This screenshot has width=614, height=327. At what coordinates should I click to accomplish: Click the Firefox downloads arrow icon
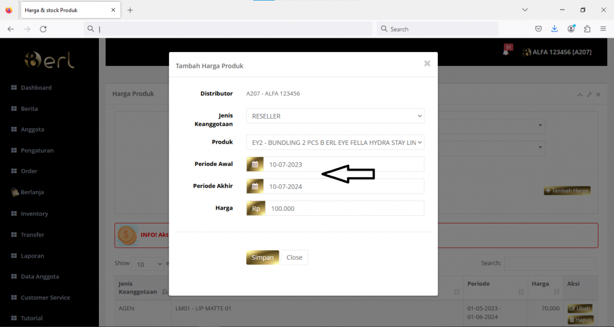click(555, 29)
